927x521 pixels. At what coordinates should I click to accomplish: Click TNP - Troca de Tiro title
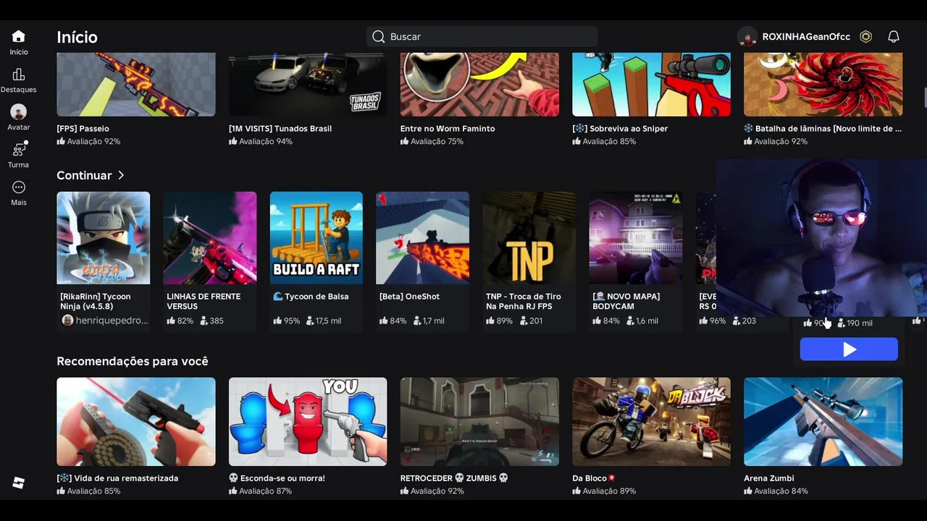point(524,301)
